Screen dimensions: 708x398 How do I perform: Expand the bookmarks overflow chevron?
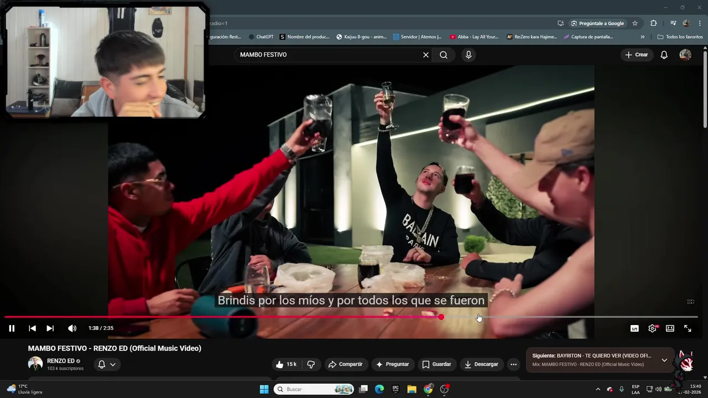tap(642, 37)
